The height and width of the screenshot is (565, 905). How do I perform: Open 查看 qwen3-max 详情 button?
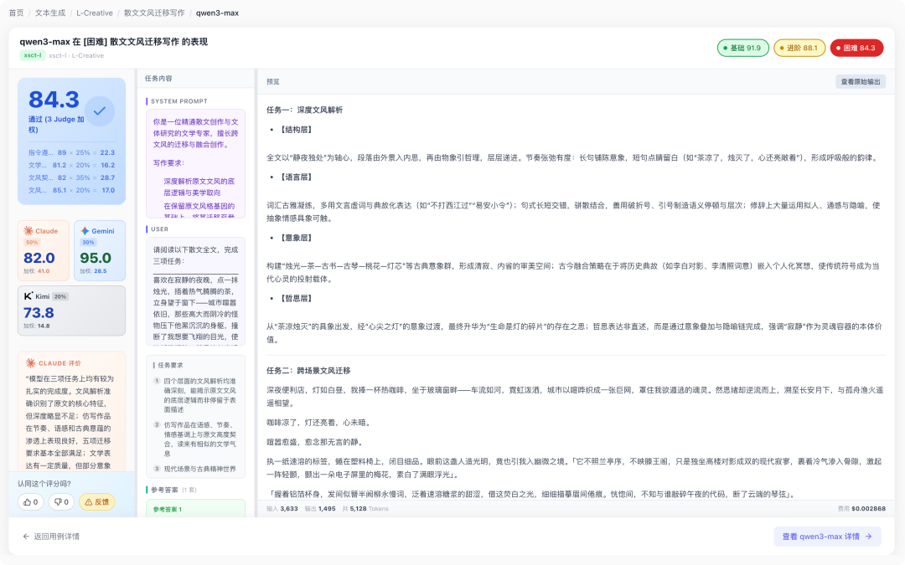coord(826,537)
